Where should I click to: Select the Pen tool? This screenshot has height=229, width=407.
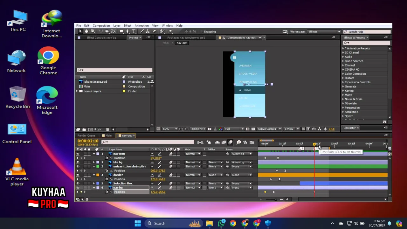click(128, 31)
